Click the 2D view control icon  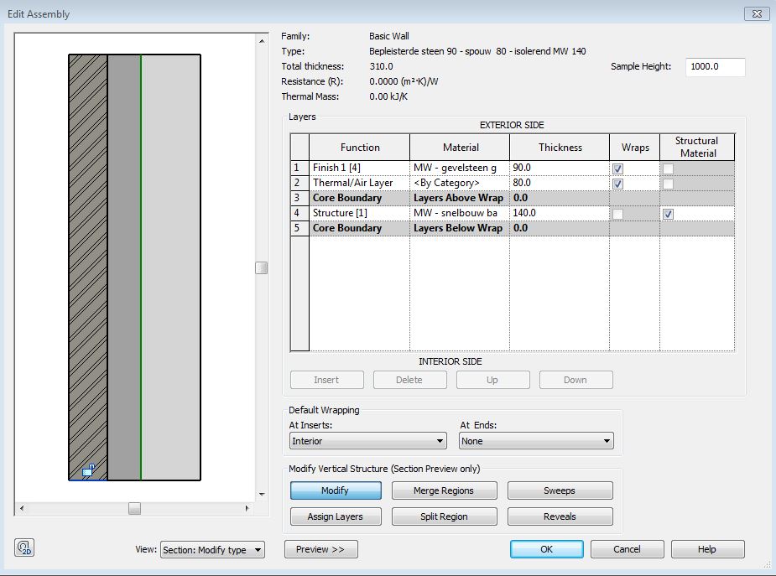[23, 548]
